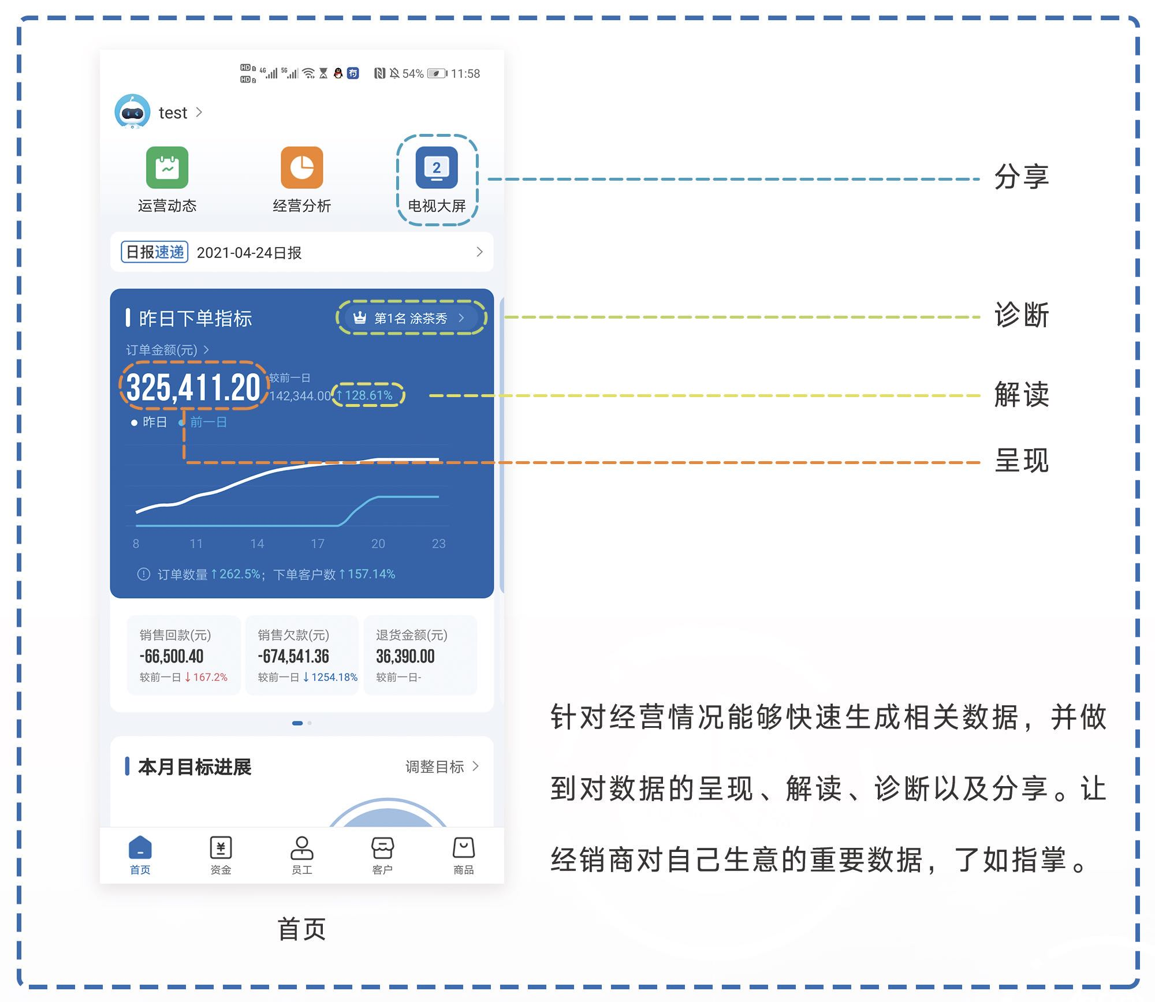
Task: Tap the 142,344.00 previous day value
Action: click(x=300, y=396)
